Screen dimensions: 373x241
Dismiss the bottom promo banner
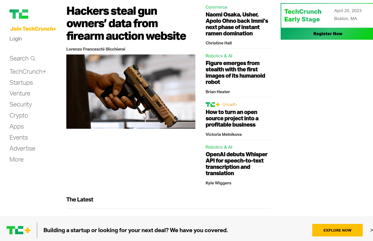371,230
